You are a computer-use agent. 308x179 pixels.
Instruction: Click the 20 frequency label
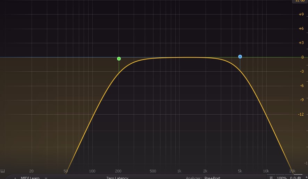pyautogui.click(x=32, y=171)
